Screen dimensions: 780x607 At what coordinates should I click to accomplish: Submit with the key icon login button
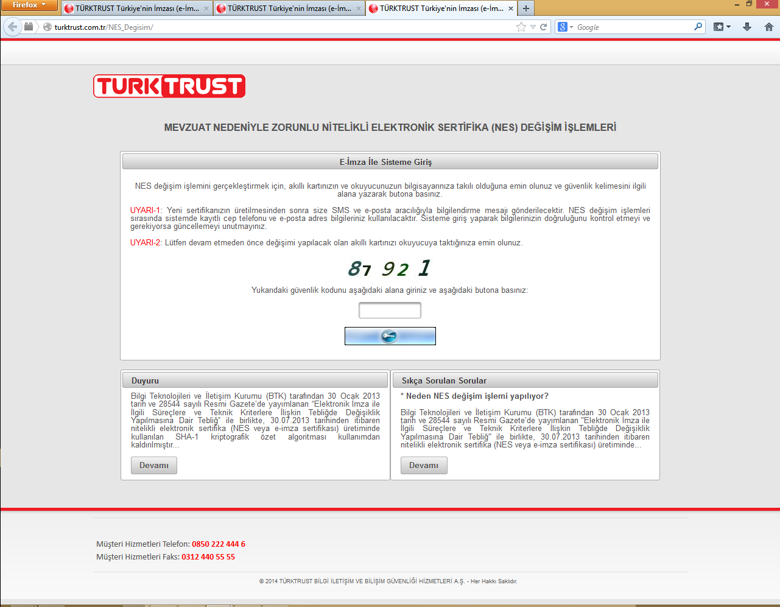[390, 336]
